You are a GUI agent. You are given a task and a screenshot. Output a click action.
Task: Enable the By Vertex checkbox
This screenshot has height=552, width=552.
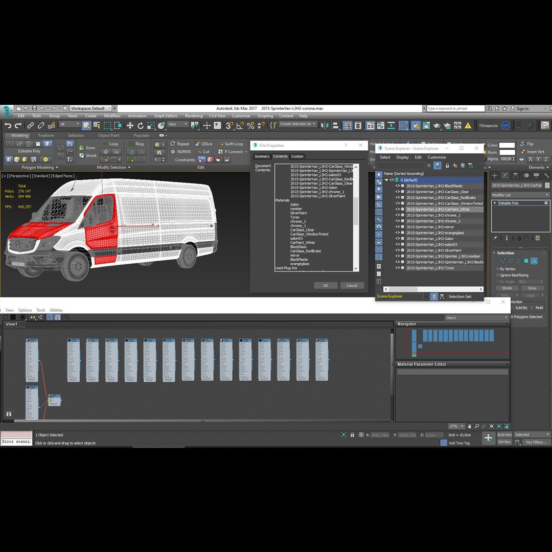point(497,269)
